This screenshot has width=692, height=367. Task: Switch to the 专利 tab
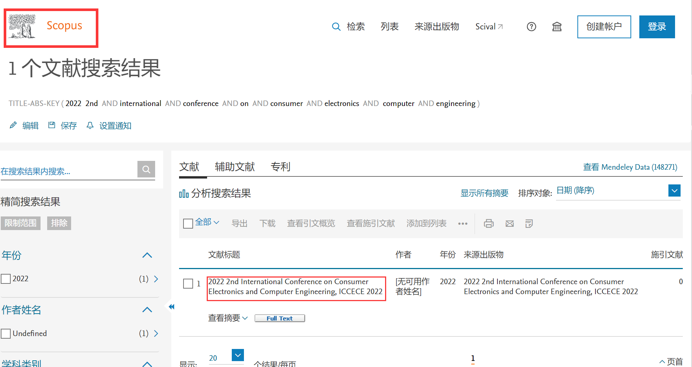pyautogui.click(x=280, y=167)
